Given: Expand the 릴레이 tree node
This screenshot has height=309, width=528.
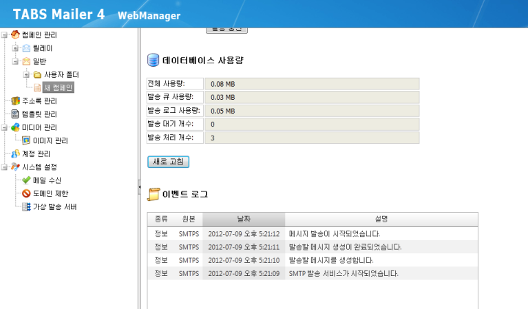Looking at the screenshot, I should tap(16, 48).
